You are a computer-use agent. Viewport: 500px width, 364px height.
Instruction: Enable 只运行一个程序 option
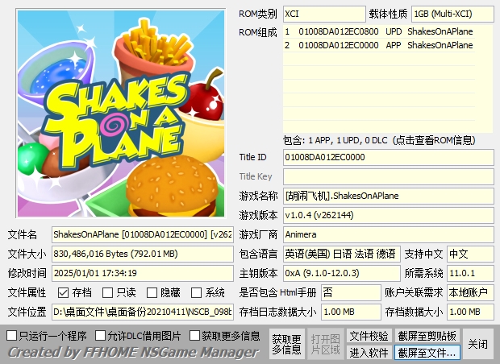[12, 335]
